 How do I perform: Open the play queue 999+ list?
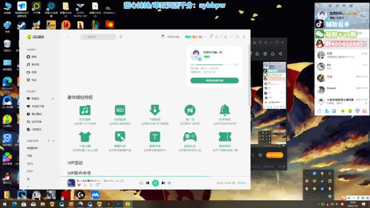(x=241, y=183)
